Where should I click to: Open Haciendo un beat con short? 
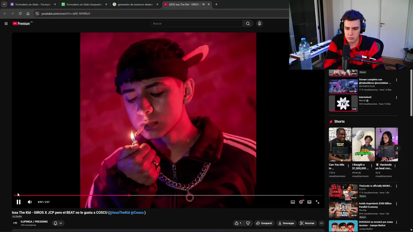pos(387,144)
